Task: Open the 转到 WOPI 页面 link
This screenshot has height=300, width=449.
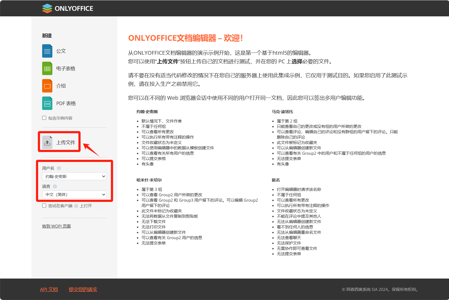Action: 56,226
